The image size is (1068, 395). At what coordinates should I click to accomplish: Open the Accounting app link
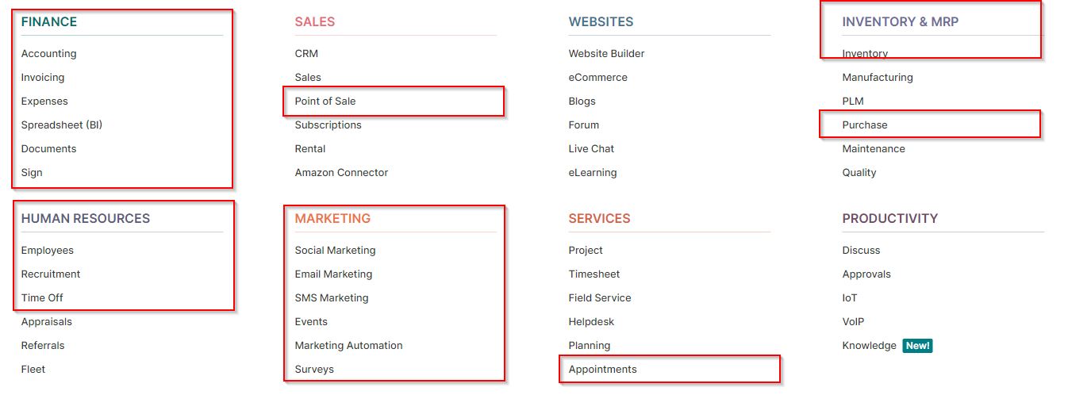48,54
